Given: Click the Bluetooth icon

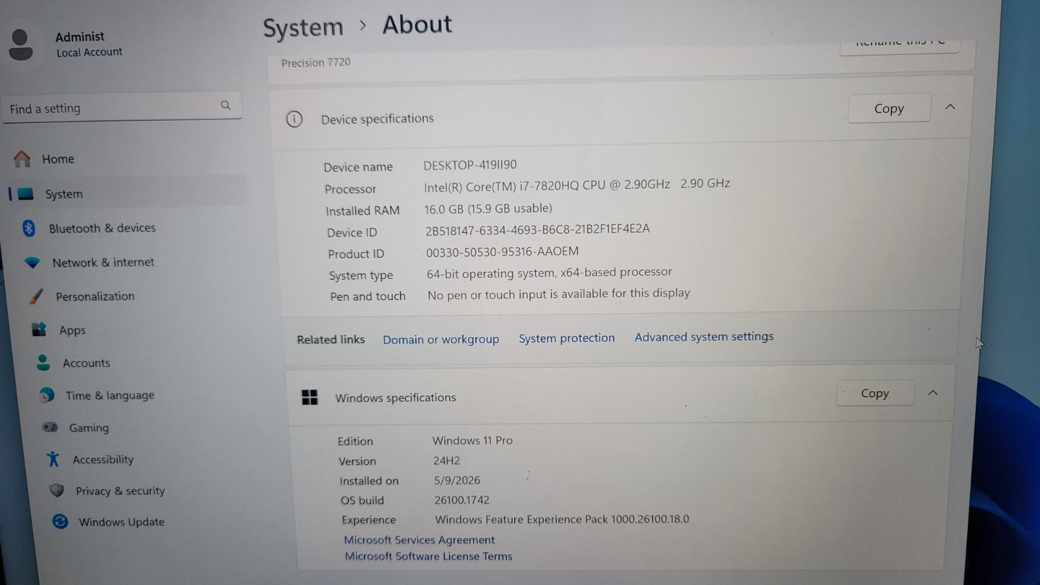Looking at the screenshot, I should click(29, 227).
